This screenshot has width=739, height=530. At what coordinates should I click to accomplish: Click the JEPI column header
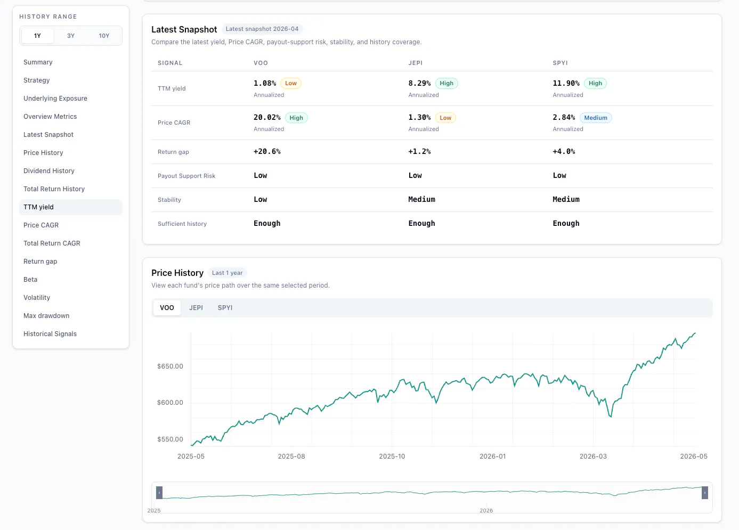(416, 63)
